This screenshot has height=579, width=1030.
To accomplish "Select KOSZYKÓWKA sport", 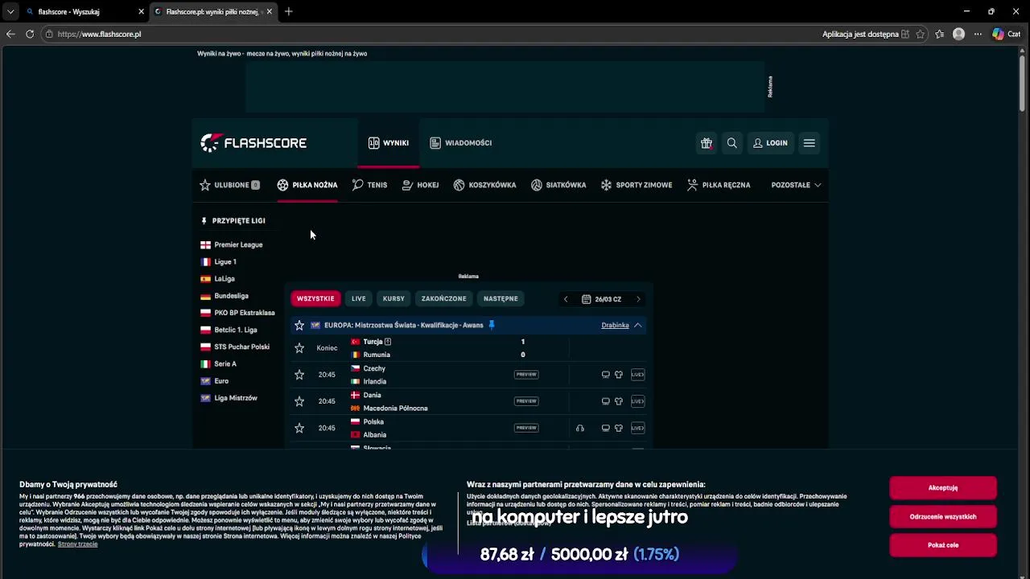I will click(484, 185).
